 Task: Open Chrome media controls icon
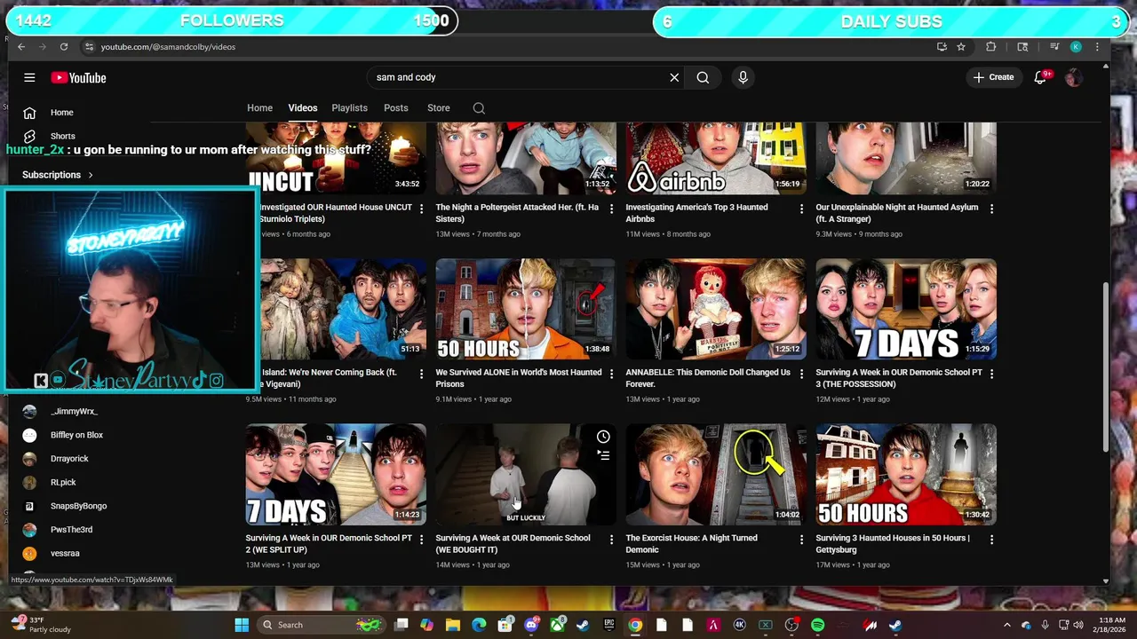tap(1054, 46)
